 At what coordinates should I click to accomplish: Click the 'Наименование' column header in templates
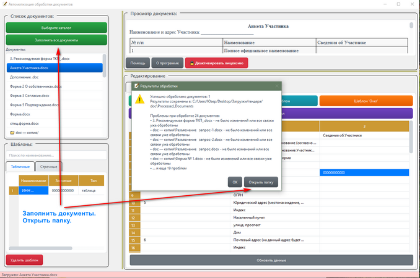point(33,181)
